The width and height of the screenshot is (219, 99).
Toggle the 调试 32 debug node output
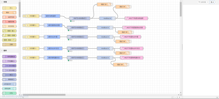coord(112,4)
